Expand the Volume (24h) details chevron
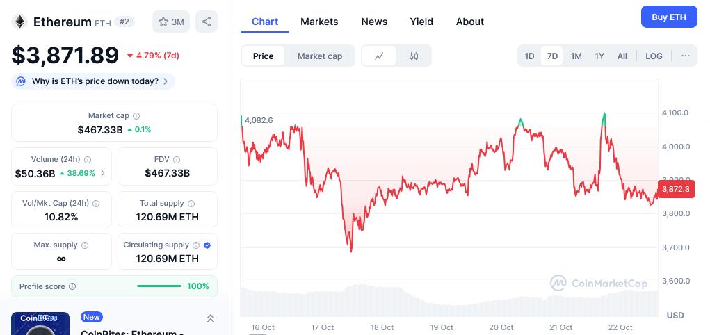Viewport: 710px width, 335px height. 104,174
